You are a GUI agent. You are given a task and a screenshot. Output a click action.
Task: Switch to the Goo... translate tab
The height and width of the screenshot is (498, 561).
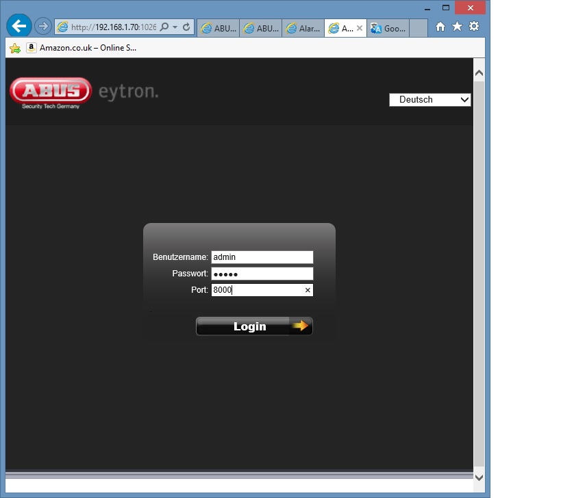(388, 28)
